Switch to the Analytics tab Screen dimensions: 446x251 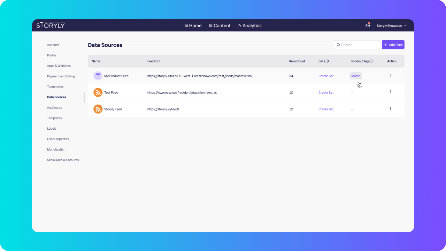[x=250, y=25]
